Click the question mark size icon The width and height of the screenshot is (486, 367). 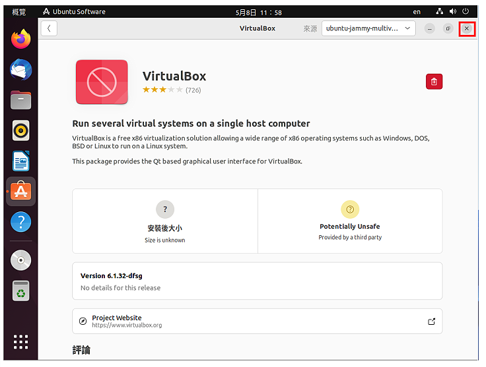[x=165, y=210]
